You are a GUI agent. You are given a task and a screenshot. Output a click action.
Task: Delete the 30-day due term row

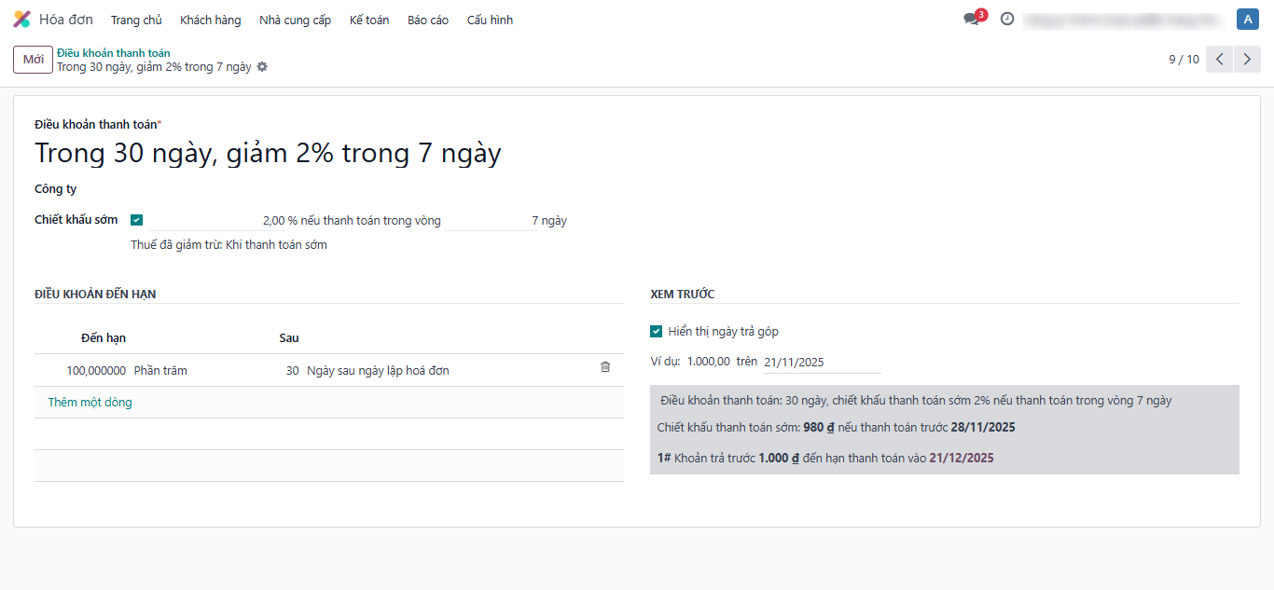pos(605,367)
